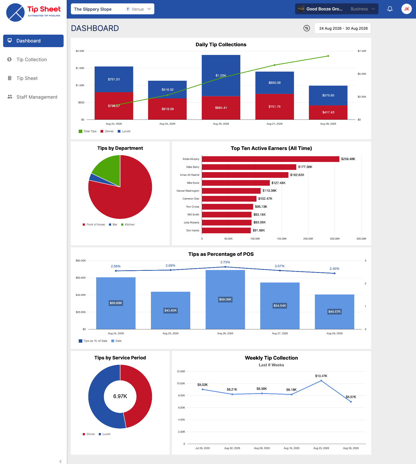Screen dimensions: 416x464
Task: Click the $10.47K weekly data point
Action: point(321,381)
